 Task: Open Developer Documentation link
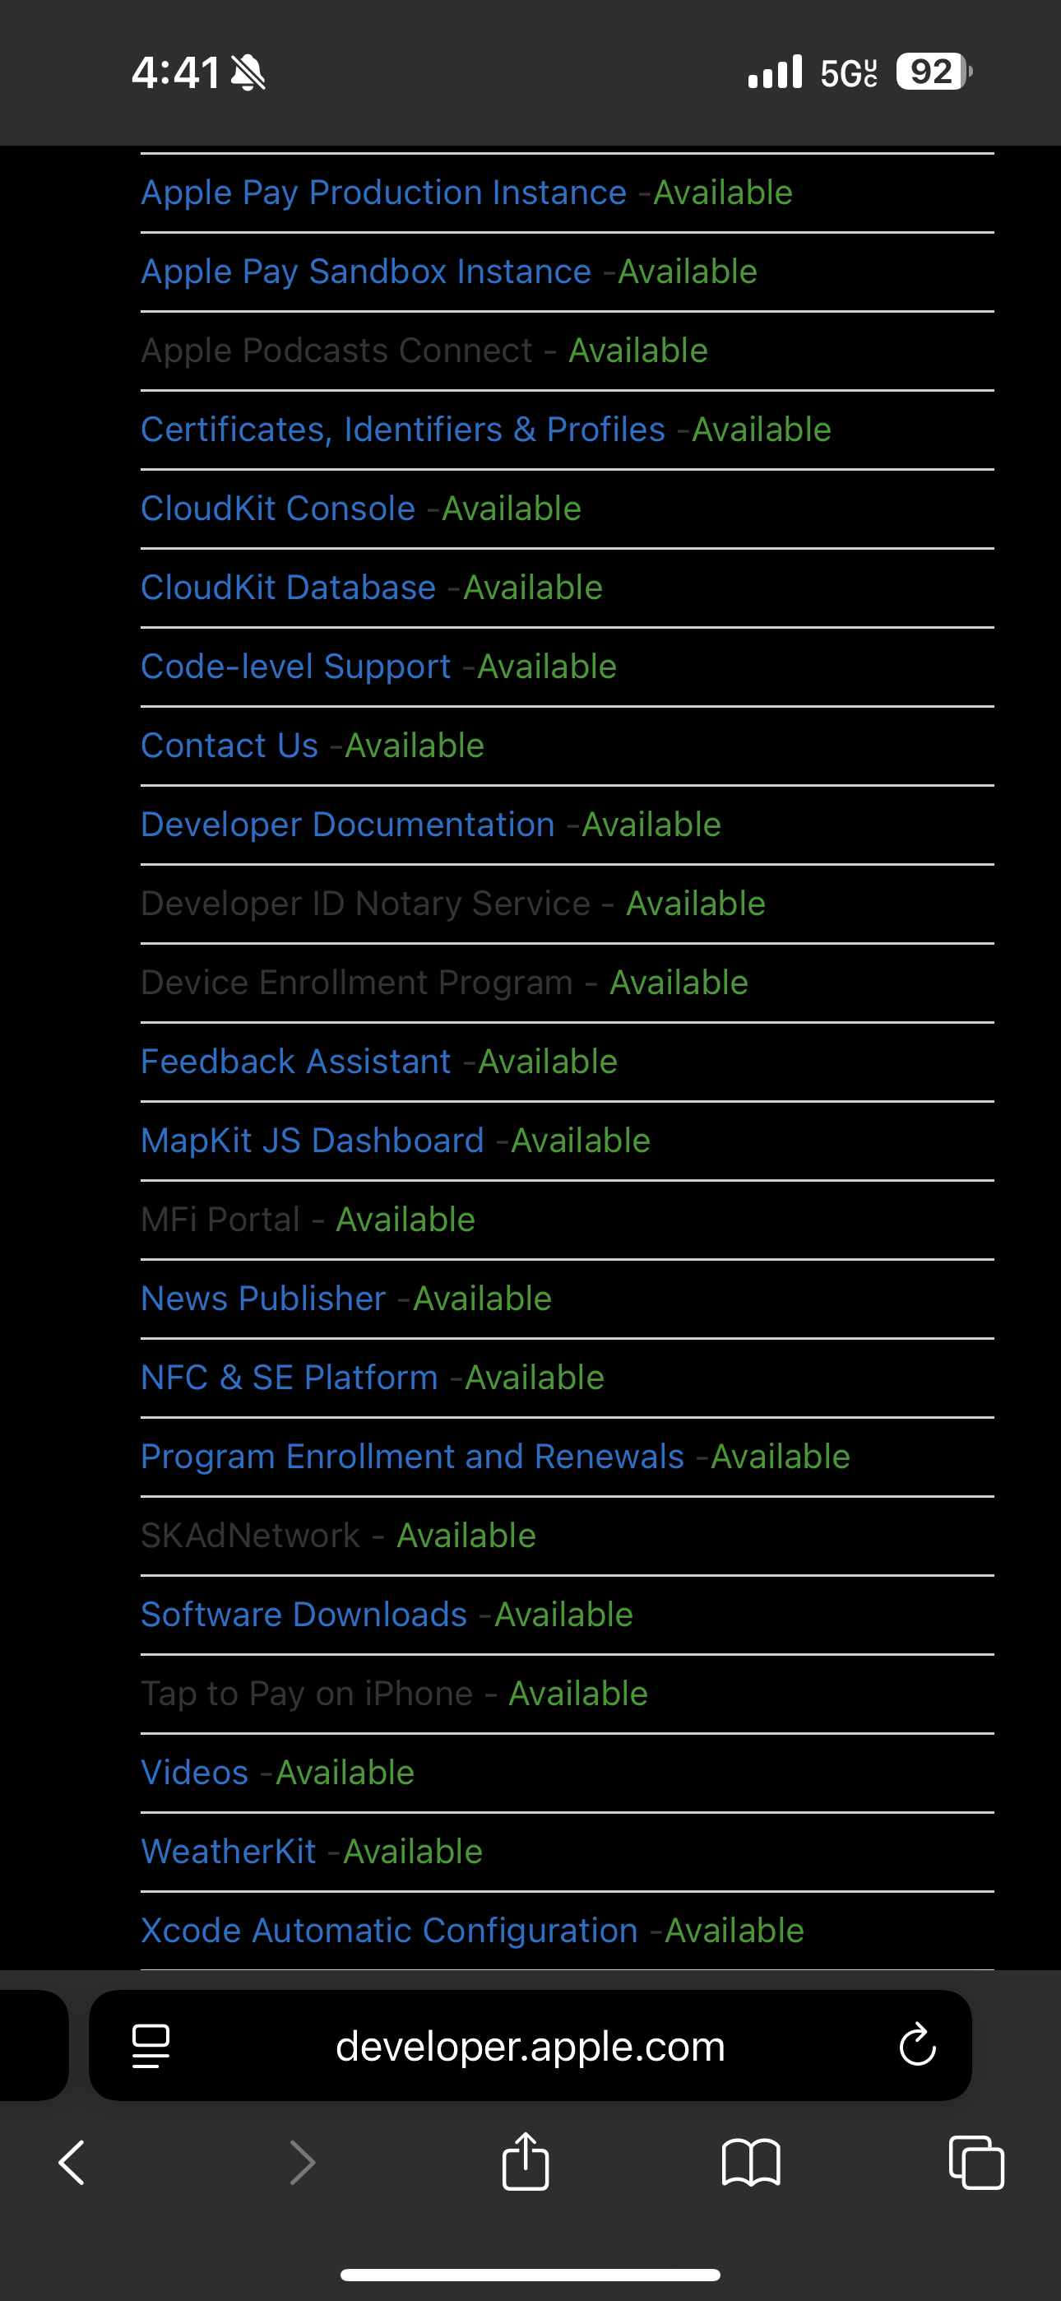pyautogui.click(x=348, y=825)
